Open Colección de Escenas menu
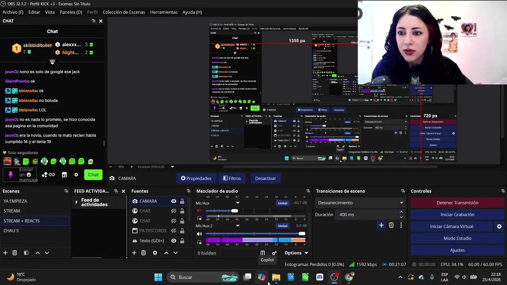 pyautogui.click(x=124, y=12)
